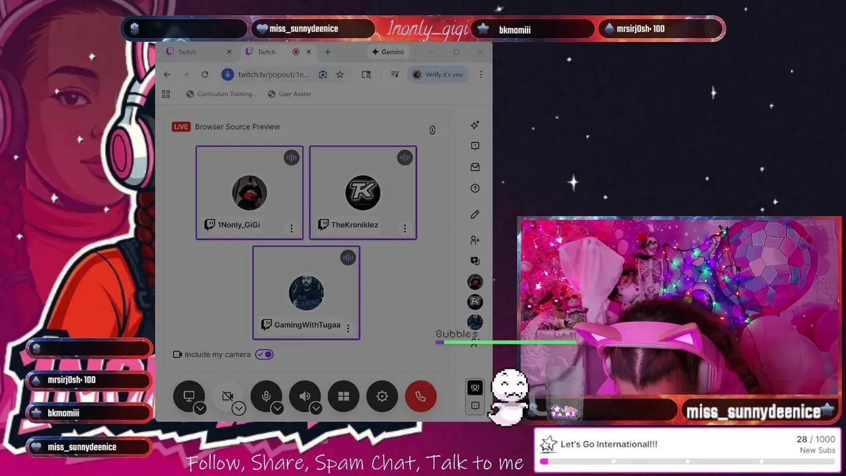Select GamingWithTugaa profile avatar in tile
The height and width of the screenshot is (476, 846).
tap(306, 293)
